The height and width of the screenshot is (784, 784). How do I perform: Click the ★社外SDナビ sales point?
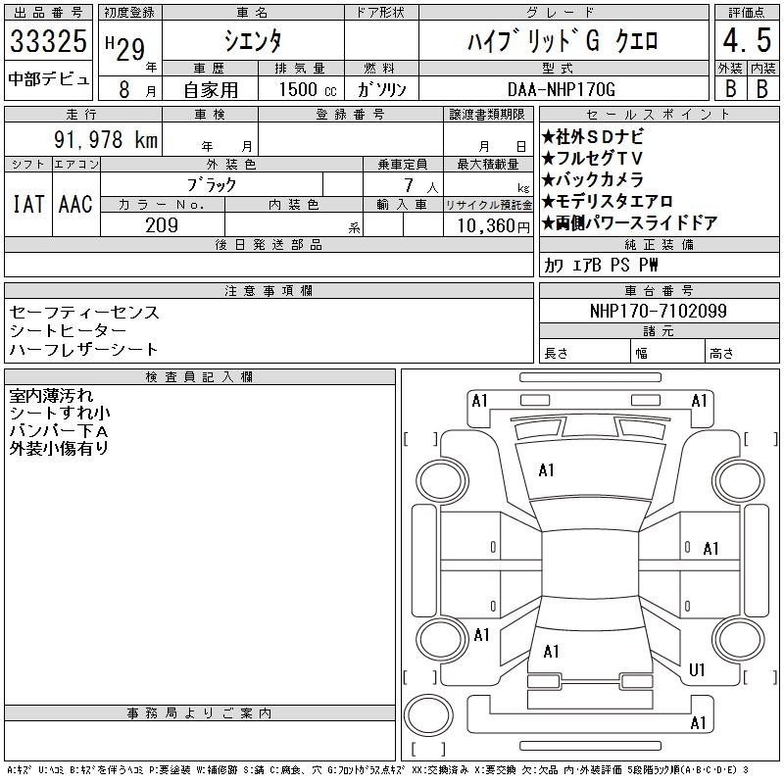pos(593,137)
